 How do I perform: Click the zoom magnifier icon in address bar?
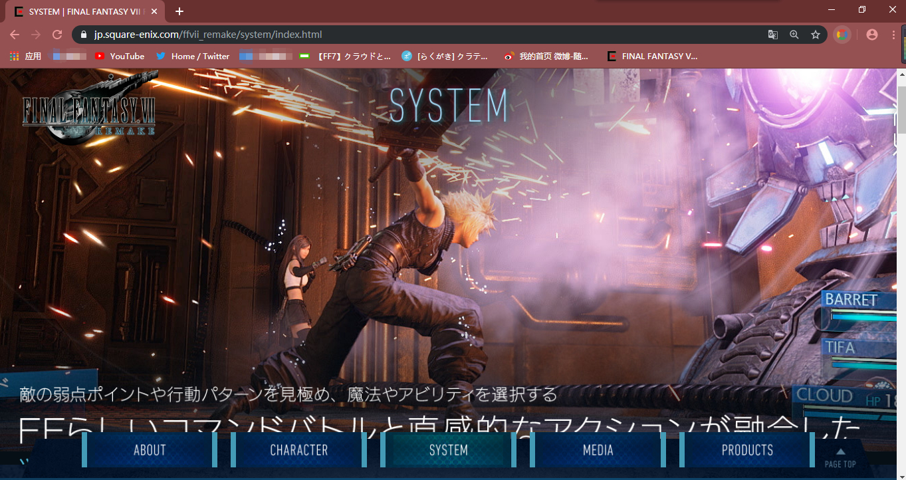click(x=794, y=35)
